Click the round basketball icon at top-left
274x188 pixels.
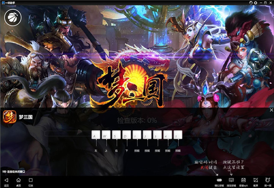tap(13, 18)
